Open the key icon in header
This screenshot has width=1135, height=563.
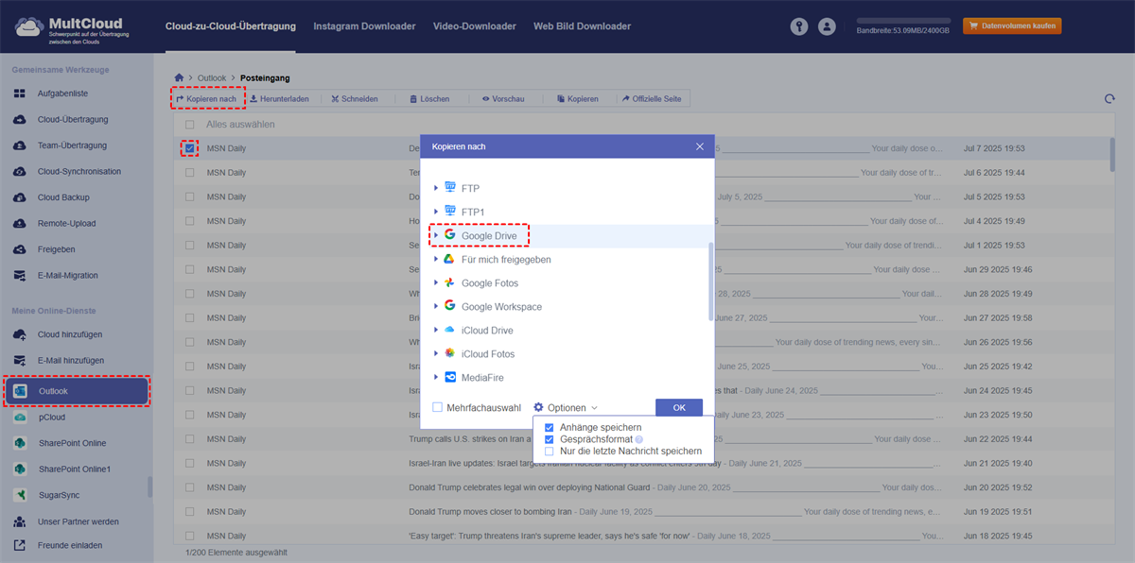point(801,26)
